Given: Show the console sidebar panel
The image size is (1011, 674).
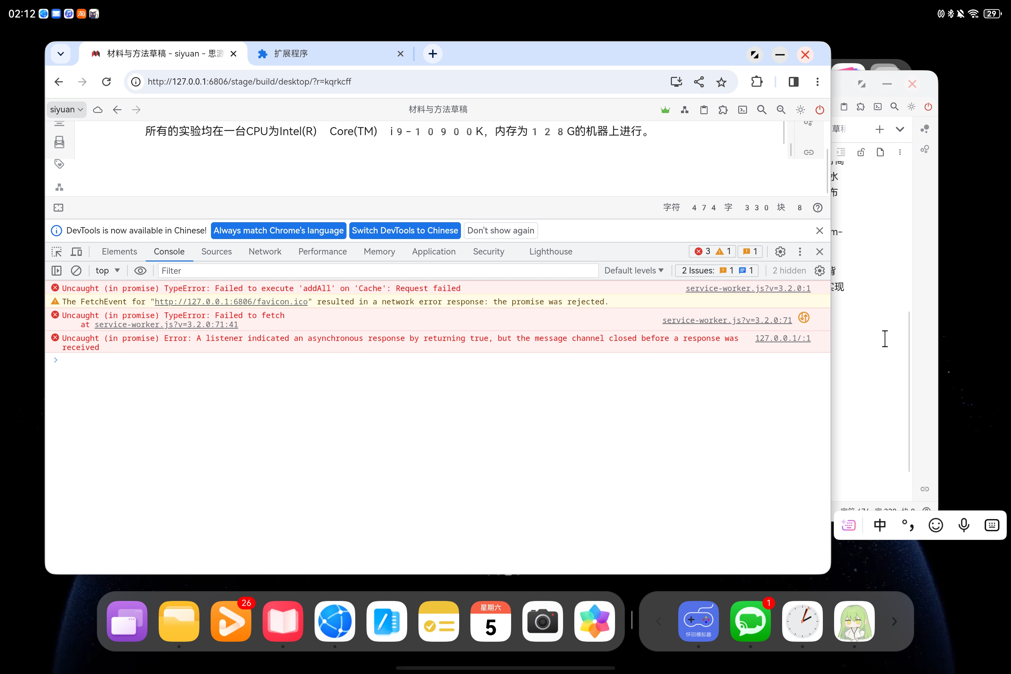Looking at the screenshot, I should 57,270.
